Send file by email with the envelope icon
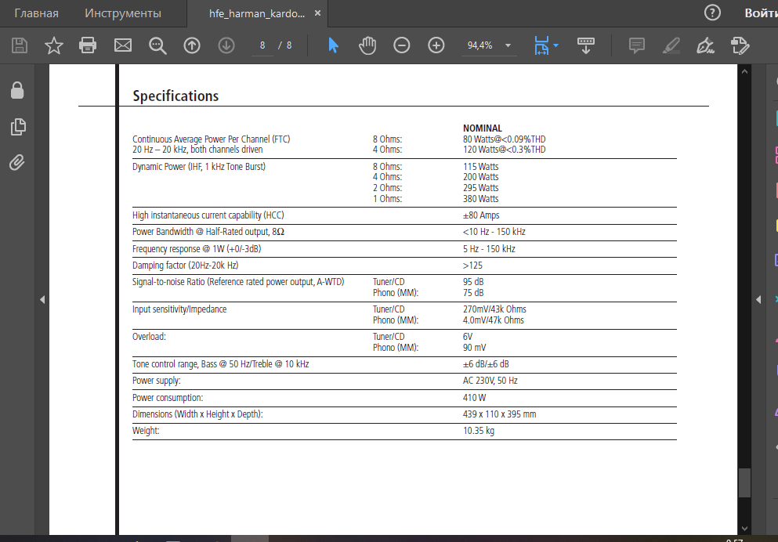778x542 pixels. [x=122, y=45]
